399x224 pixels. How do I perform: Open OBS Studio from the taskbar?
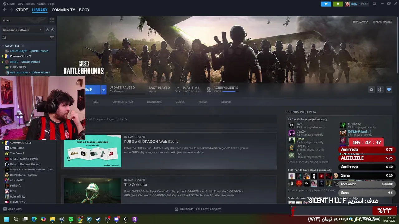(x=108, y=219)
